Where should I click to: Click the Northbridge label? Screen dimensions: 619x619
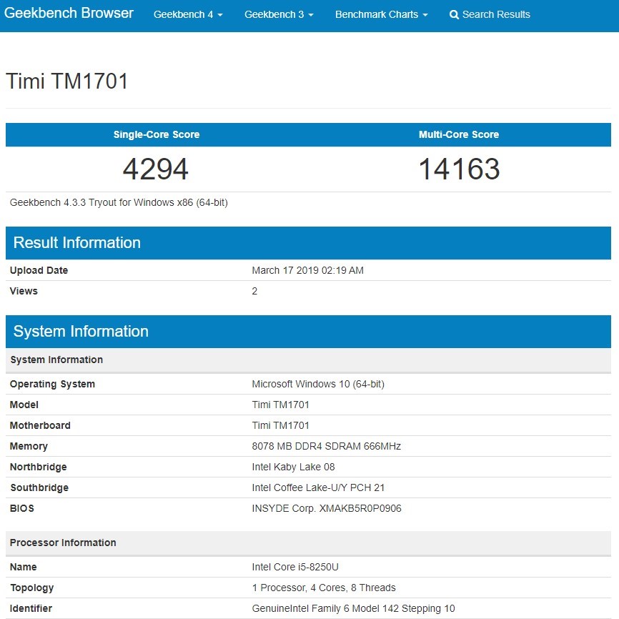(x=39, y=467)
